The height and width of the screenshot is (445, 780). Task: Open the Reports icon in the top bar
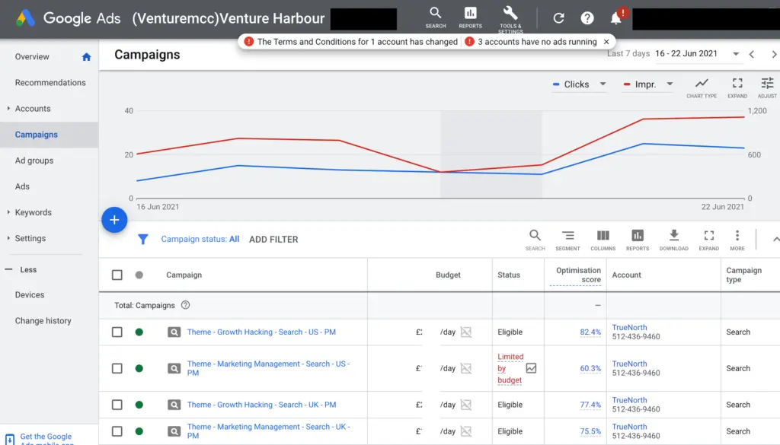point(470,15)
